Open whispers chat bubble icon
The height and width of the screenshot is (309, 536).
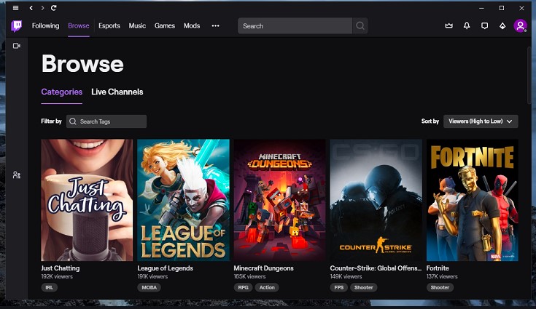[484, 26]
